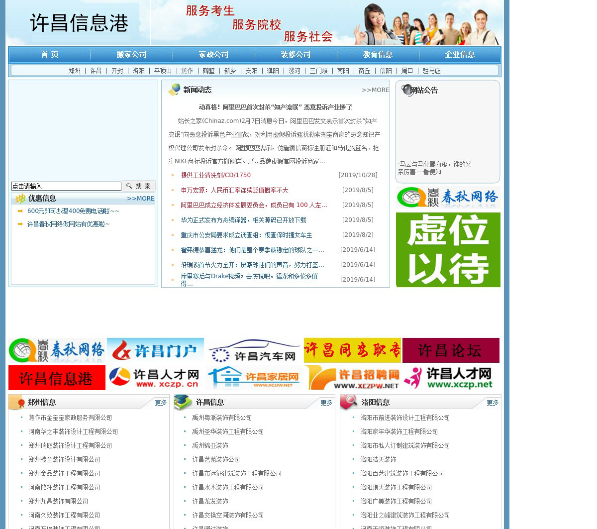Click the 春秋网络 logo banner in the sidebar
Screen dimensions: 597x529
448,198
